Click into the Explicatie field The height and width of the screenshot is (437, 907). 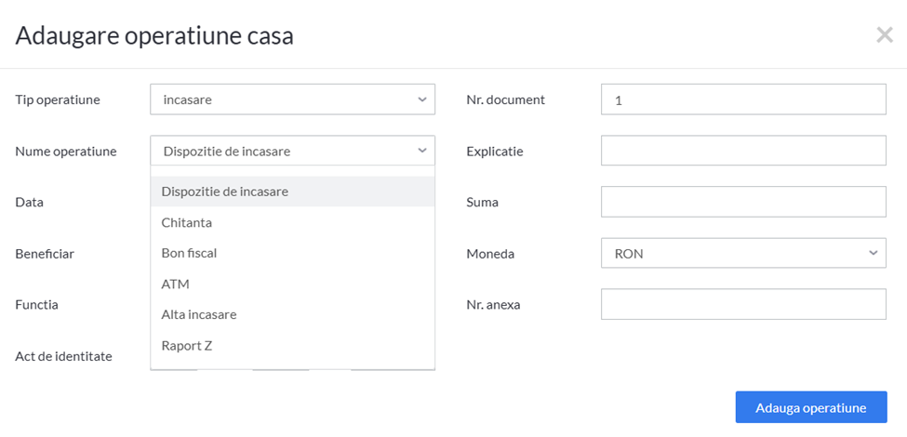(x=743, y=151)
